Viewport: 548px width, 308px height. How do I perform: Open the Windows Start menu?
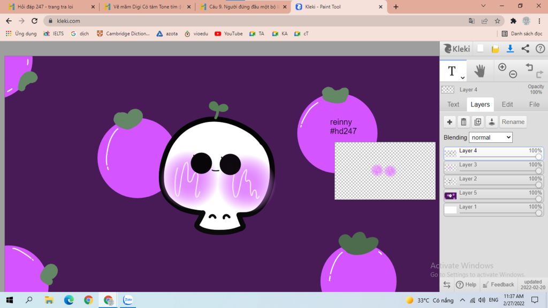[x=10, y=300]
